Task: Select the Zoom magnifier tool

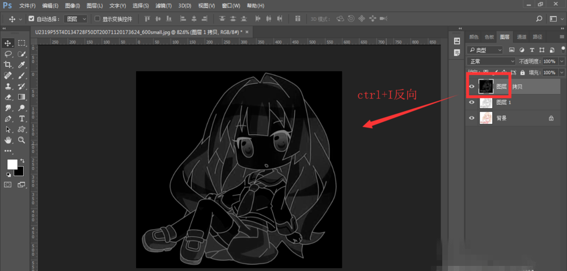Action: pyautogui.click(x=22, y=140)
